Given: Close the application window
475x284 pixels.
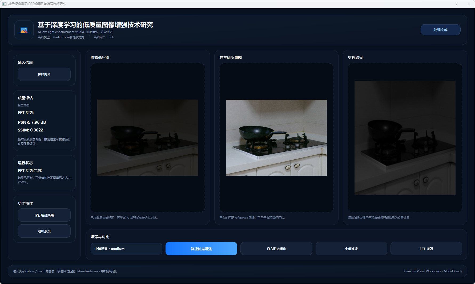Looking at the screenshot, I should point(468,4).
